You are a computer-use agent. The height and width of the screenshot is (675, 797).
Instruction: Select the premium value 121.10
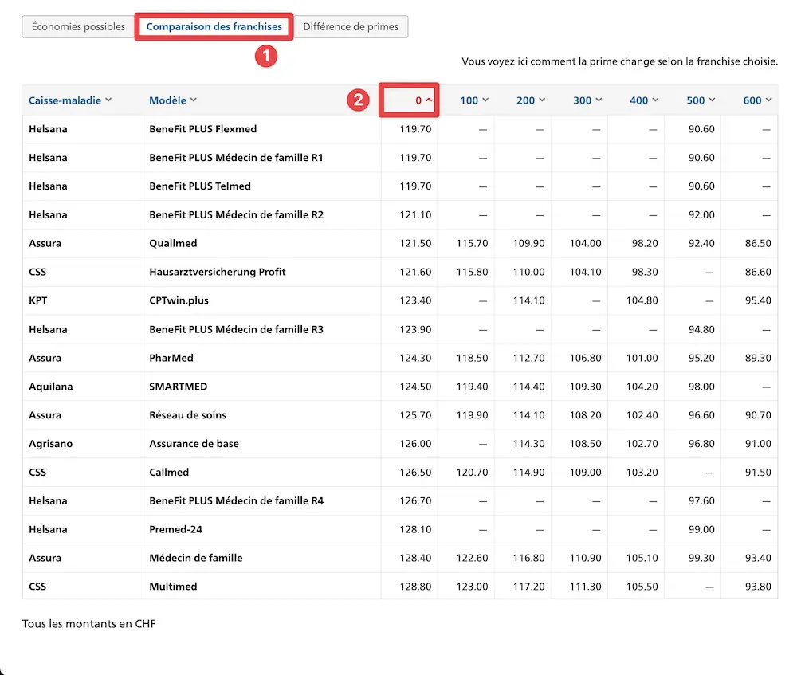(x=415, y=214)
